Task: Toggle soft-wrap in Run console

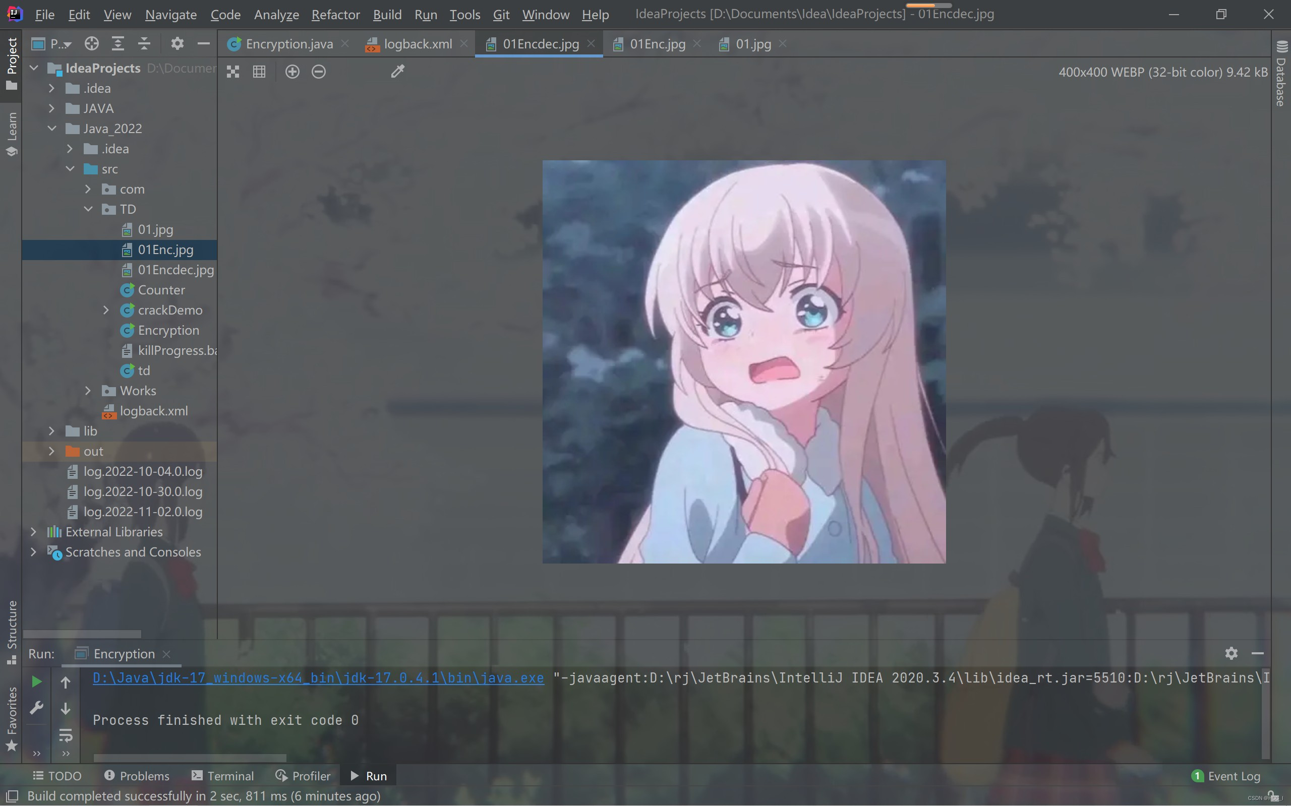Action: [x=66, y=735]
